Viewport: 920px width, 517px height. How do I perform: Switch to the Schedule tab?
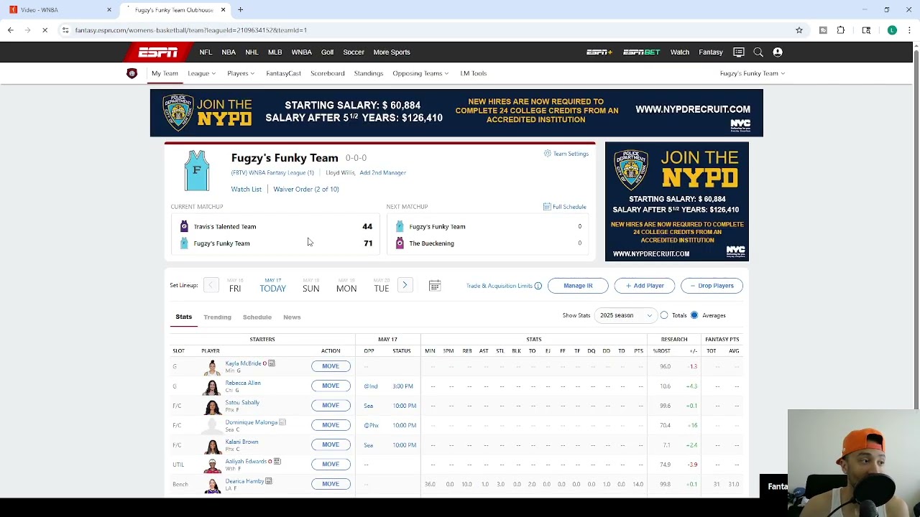257,317
